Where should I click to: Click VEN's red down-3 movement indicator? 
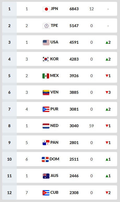click(108, 92)
